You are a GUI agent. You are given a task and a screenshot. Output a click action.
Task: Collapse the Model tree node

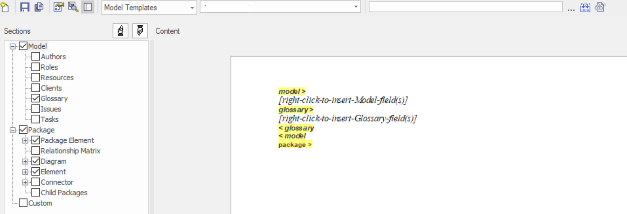(13, 46)
